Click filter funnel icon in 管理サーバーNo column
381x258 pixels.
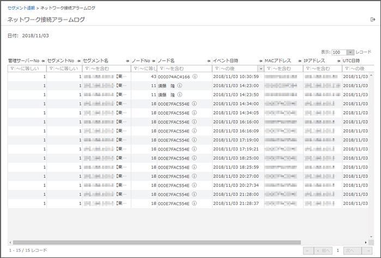pyautogui.click(x=11, y=69)
